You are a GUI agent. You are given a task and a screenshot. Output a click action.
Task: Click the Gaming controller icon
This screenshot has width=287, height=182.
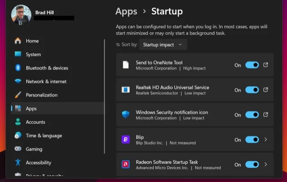pyautogui.click(x=18, y=149)
